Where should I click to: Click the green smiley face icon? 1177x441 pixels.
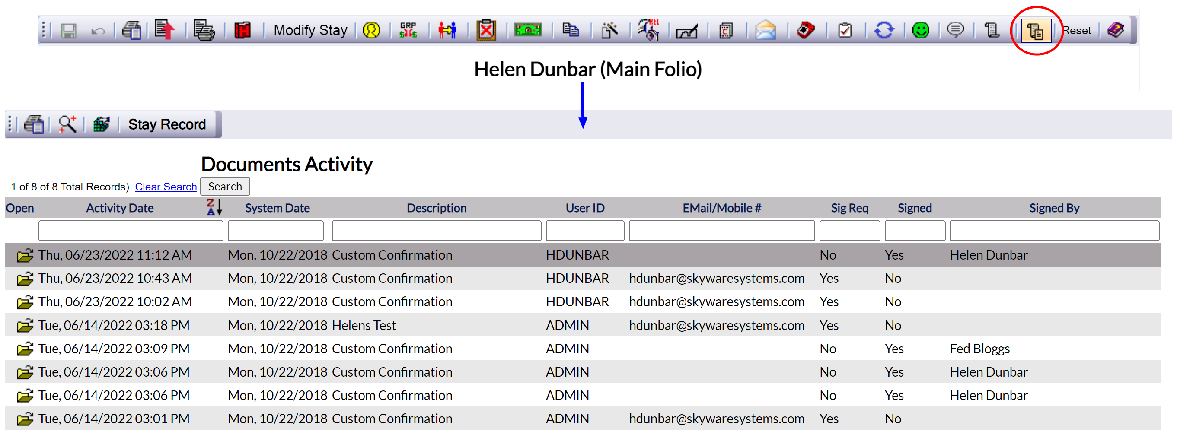pos(921,30)
